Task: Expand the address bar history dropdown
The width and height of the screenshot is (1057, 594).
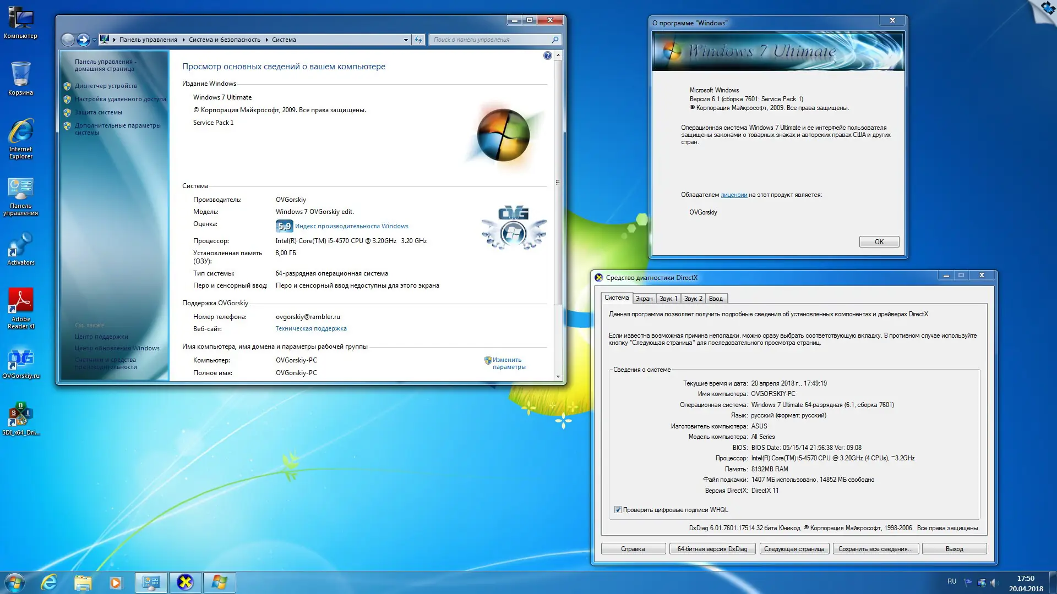Action: (x=406, y=40)
